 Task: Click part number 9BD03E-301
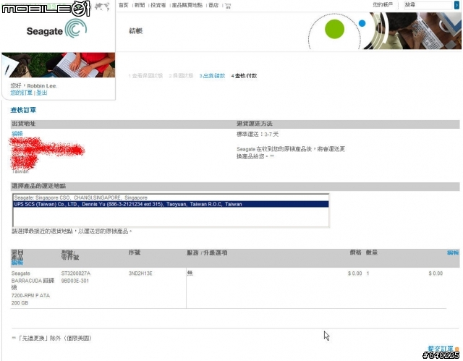tap(75, 281)
